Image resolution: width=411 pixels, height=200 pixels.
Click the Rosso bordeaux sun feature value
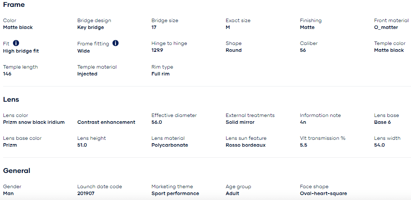246,145
